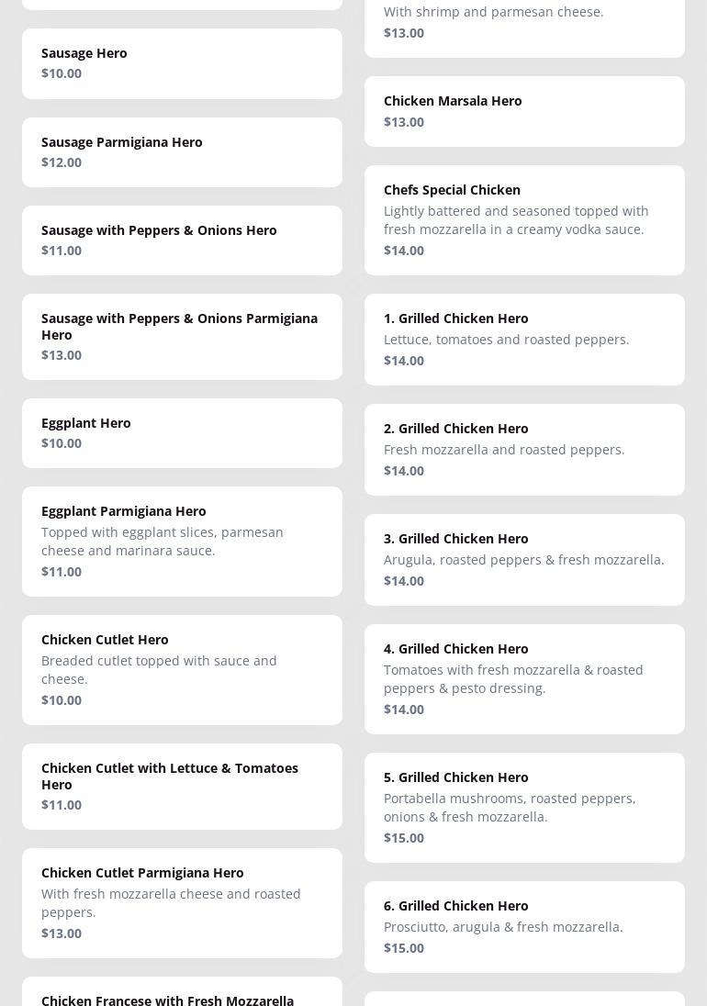Select the Chefs Special Chicken card
The width and height of the screenshot is (707, 1006).
(524, 220)
